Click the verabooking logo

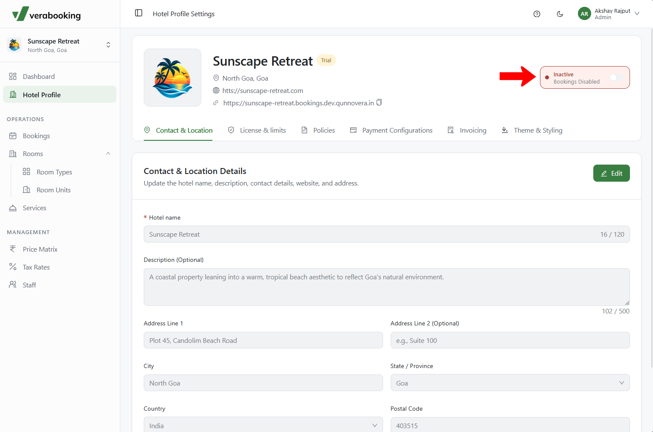pyautogui.click(x=46, y=14)
